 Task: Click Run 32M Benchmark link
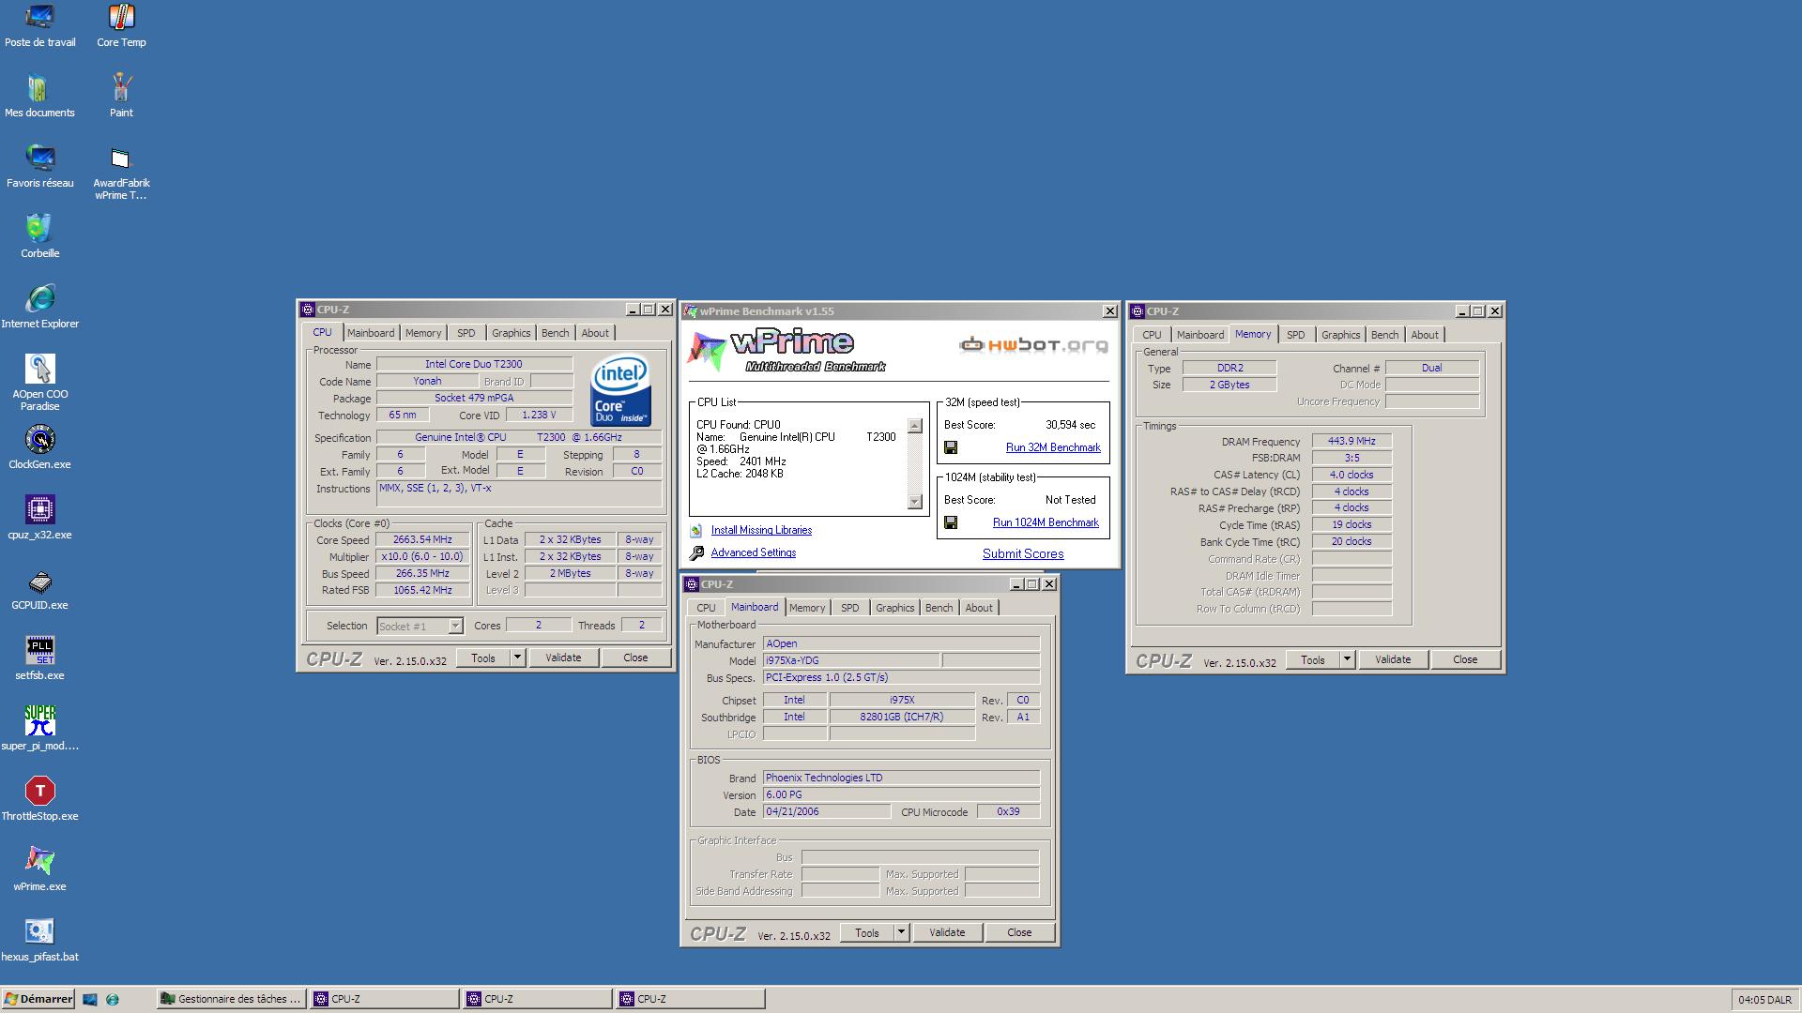(x=1053, y=448)
